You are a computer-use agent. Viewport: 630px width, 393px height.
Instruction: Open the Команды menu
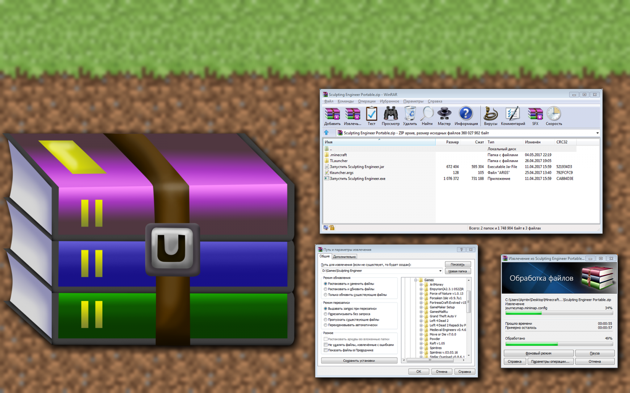point(345,101)
